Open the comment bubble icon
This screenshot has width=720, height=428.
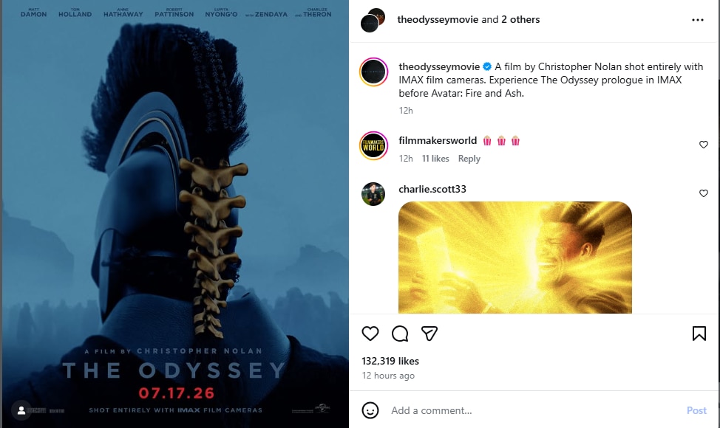(400, 334)
